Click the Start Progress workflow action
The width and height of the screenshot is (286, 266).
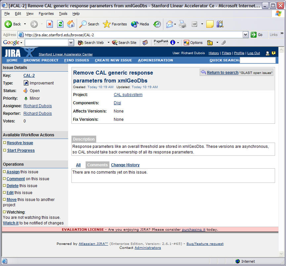pos(21,150)
